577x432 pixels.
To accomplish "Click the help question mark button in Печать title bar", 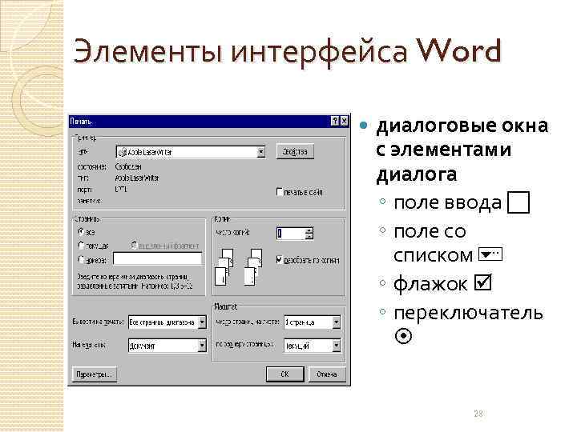I will tap(334, 121).
